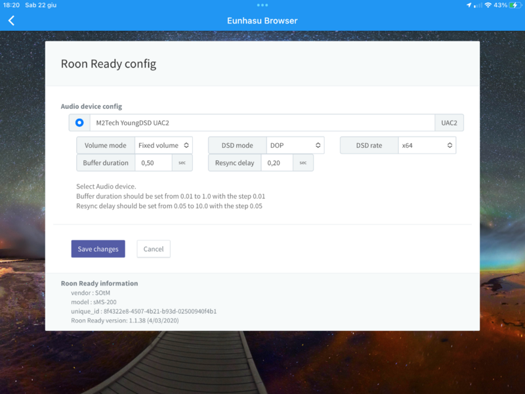Tap the clock in status bar

[12, 5]
